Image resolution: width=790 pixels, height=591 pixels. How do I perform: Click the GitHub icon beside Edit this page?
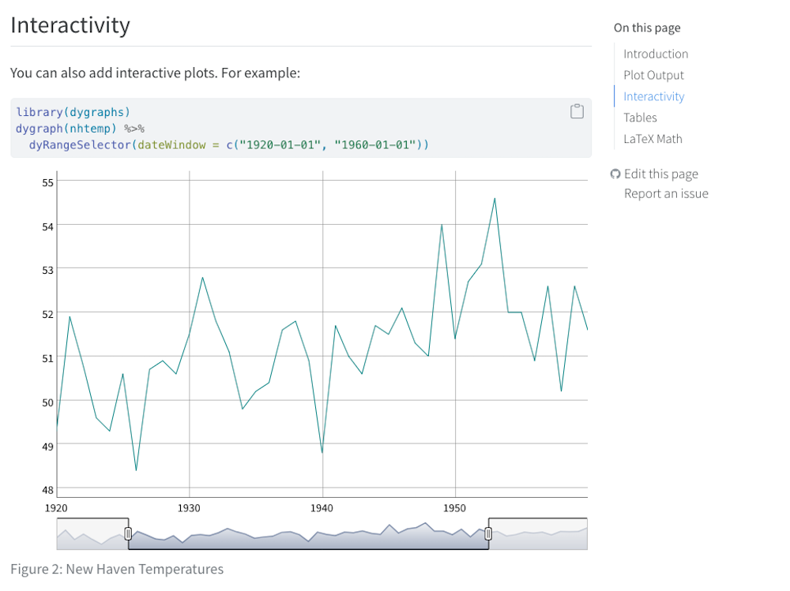point(615,174)
